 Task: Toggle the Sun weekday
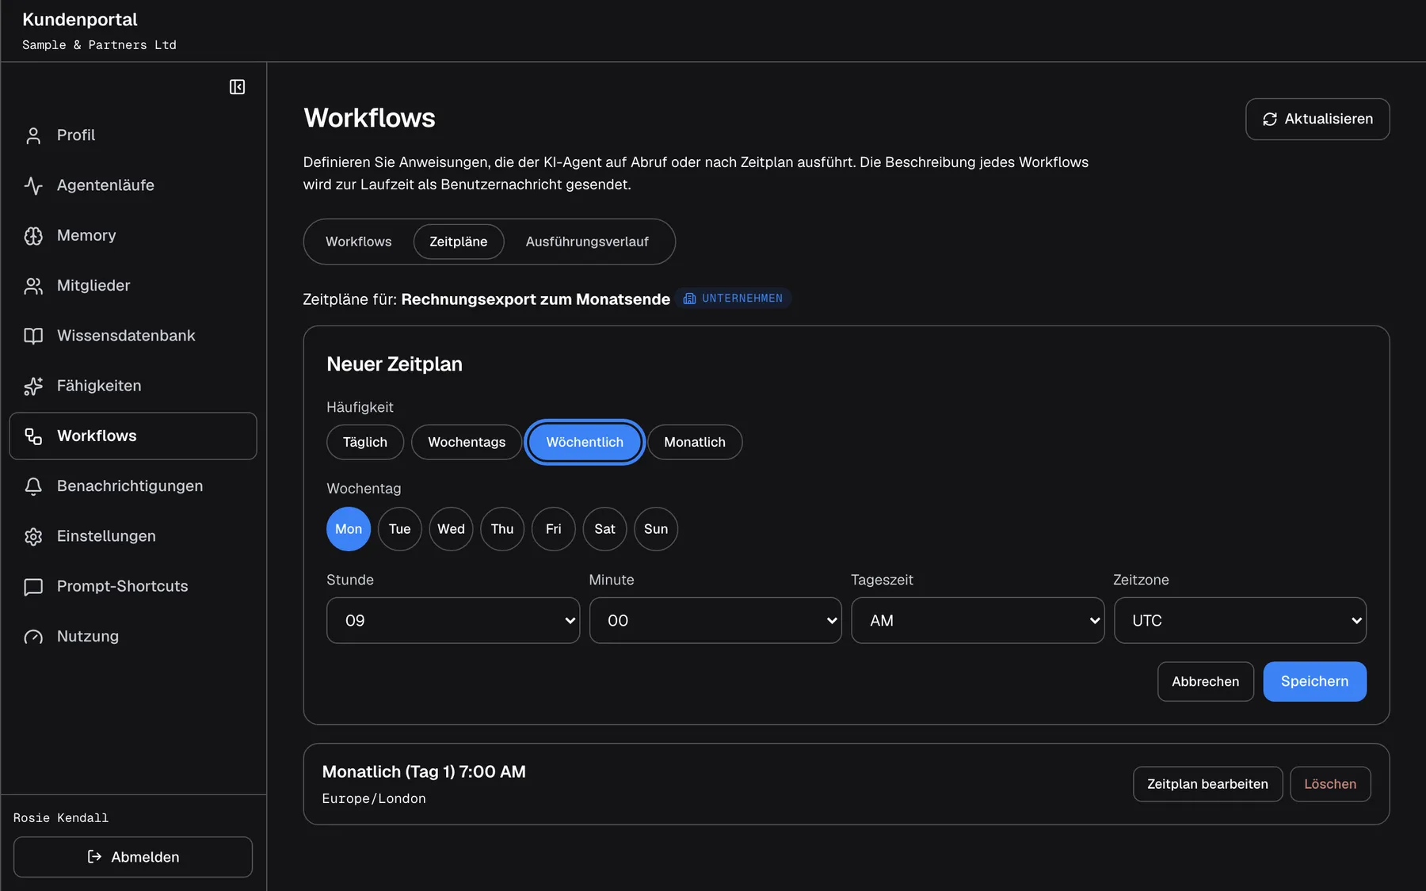656,529
